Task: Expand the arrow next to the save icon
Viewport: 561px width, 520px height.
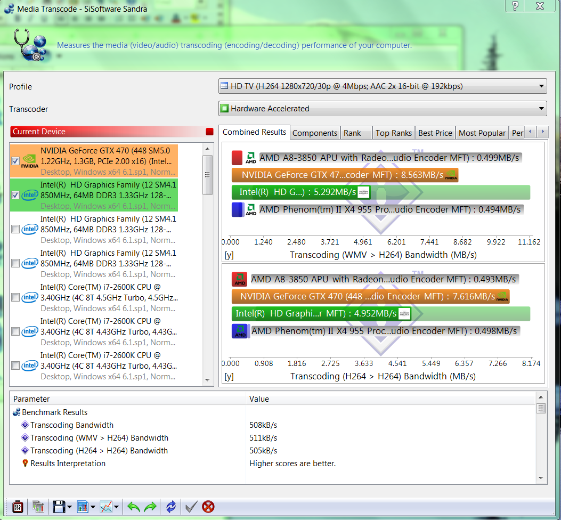Action: click(x=69, y=507)
